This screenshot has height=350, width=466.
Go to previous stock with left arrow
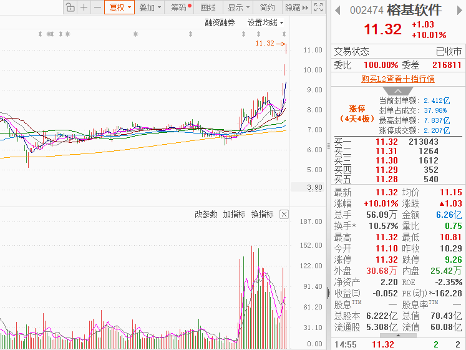337,11
